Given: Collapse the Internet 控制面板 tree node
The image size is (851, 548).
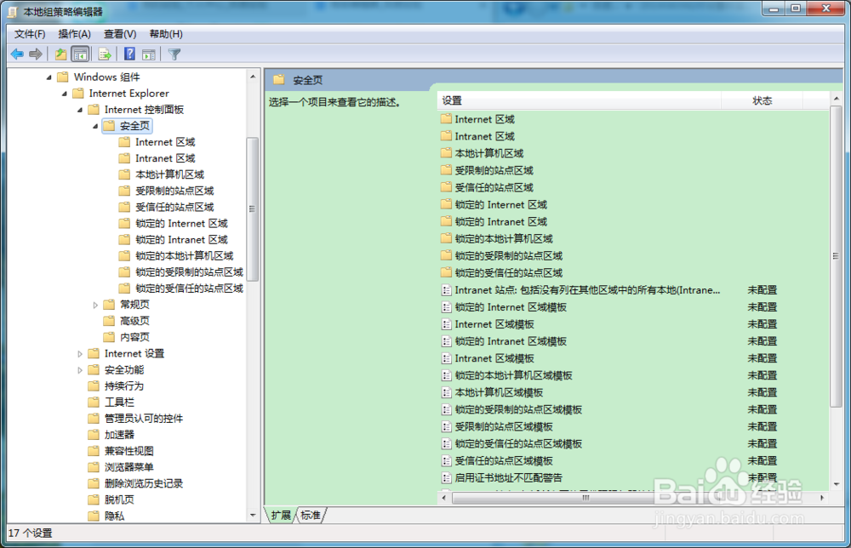Looking at the screenshot, I should [80, 110].
